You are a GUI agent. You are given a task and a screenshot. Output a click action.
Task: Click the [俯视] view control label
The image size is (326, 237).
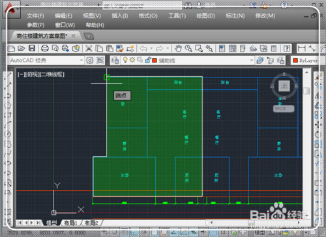click(33, 74)
